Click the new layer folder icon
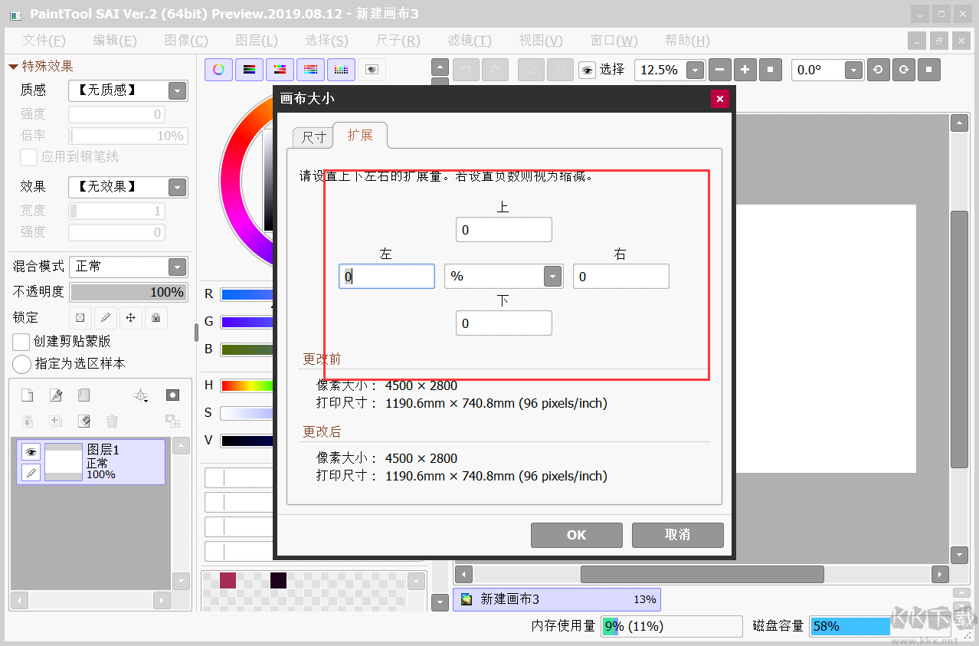Image resolution: width=979 pixels, height=646 pixels. (x=83, y=394)
